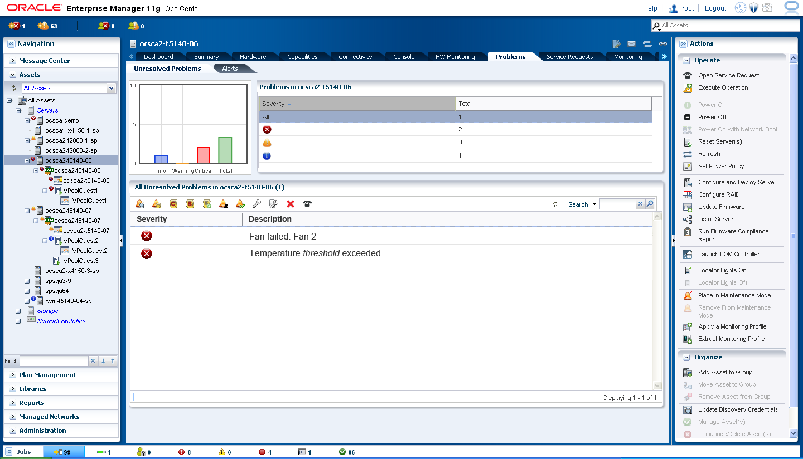The width and height of the screenshot is (803, 459).
Task: Click the document with wrench toolbar icon
Action: pyautogui.click(x=274, y=204)
